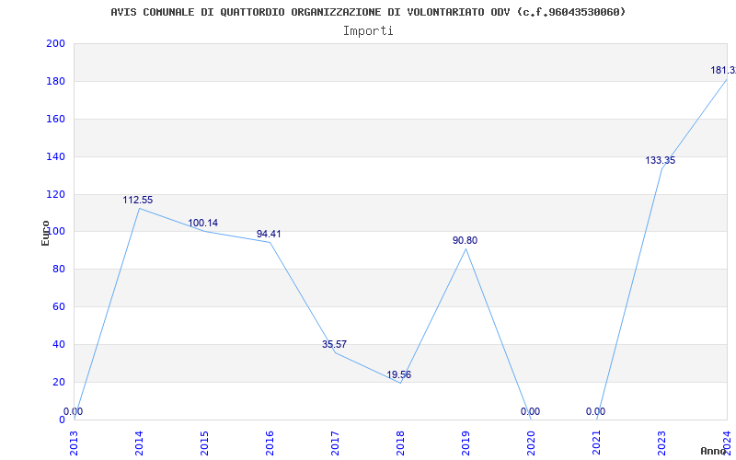
Task: Click the Euro y-axis title
Action: [x=45, y=232]
